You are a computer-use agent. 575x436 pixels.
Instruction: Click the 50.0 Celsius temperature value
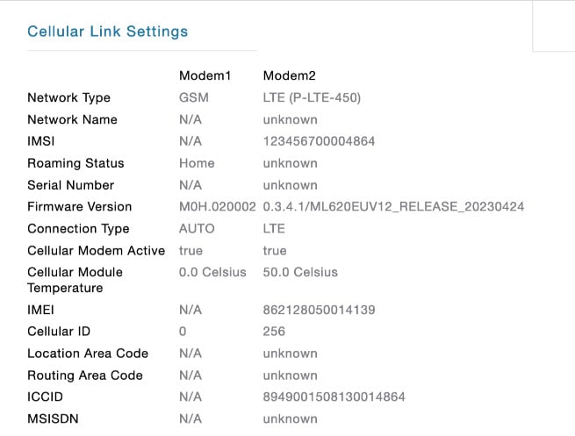(x=300, y=272)
